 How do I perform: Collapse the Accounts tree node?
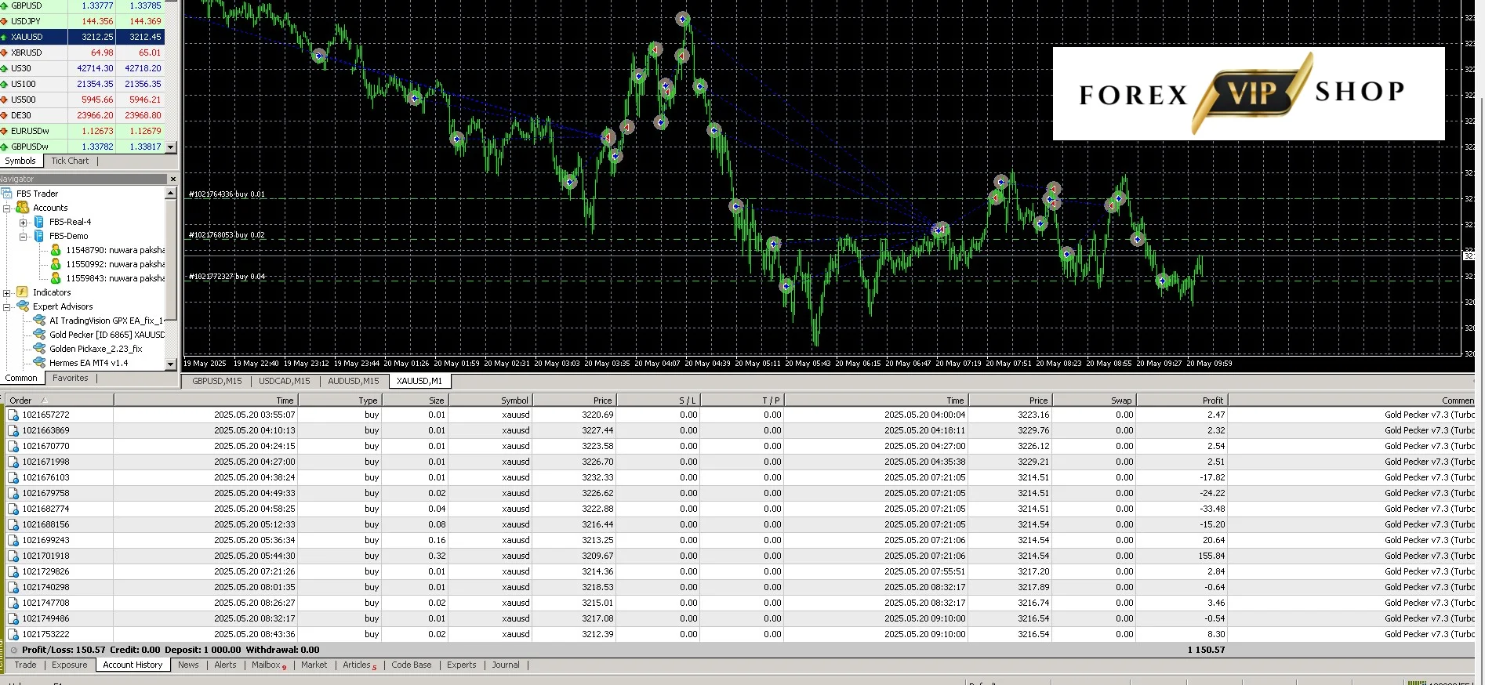click(x=7, y=208)
